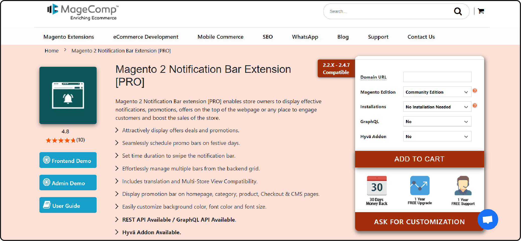Screen dimensions: 521x241
Task: Open the WhatsApp menu item
Action: click(x=305, y=37)
